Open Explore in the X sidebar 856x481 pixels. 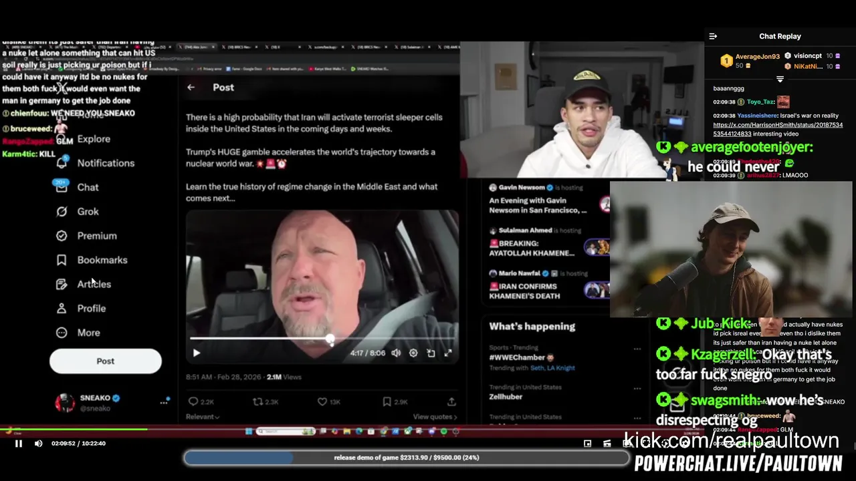click(94, 139)
